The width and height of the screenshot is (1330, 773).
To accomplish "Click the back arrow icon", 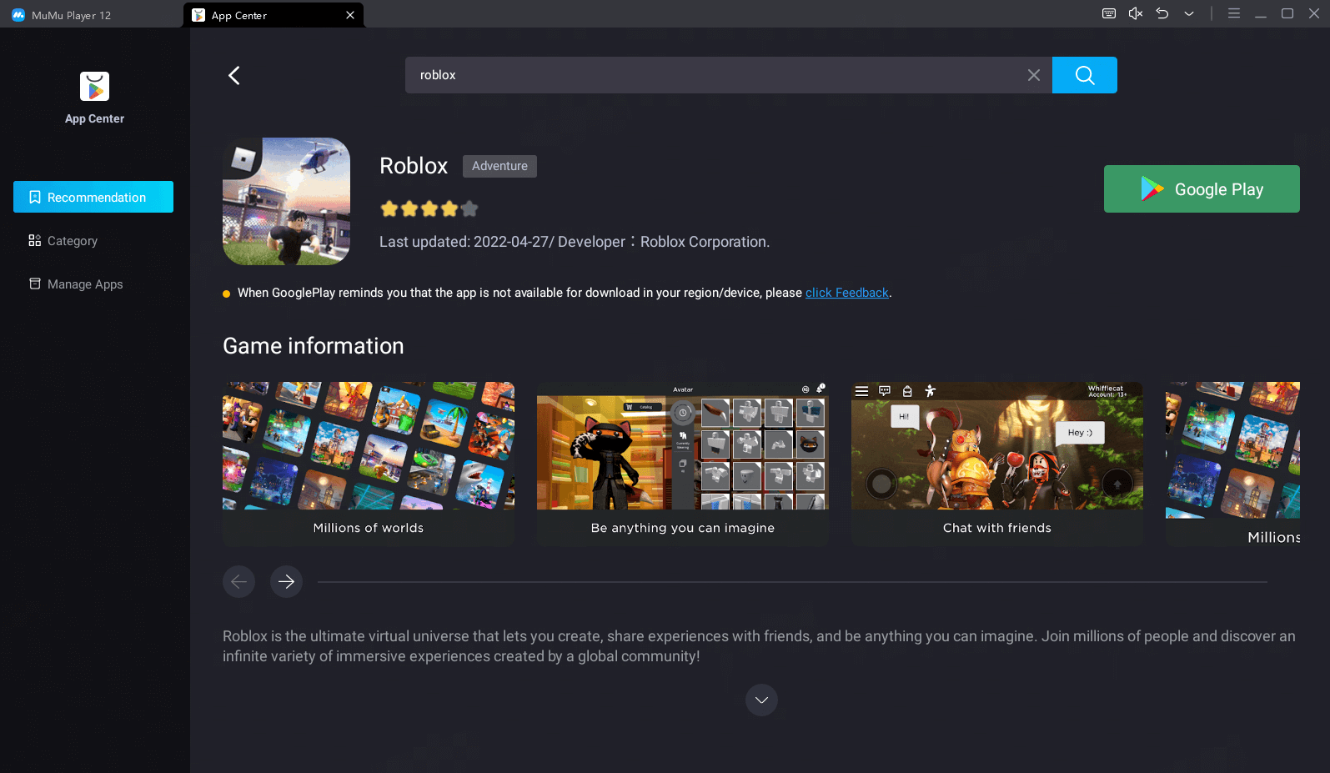I will tap(234, 75).
